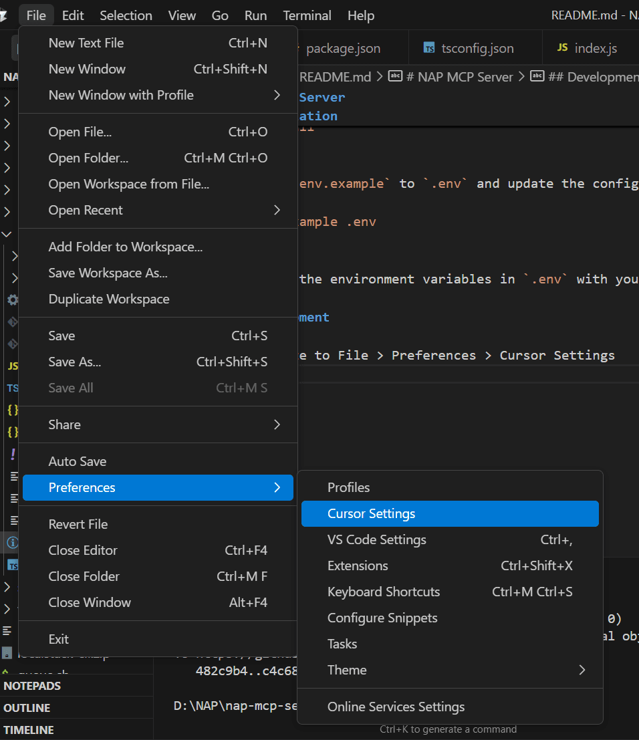
Task: Click the Cursor app logo in title bar
Action: [3, 15]
